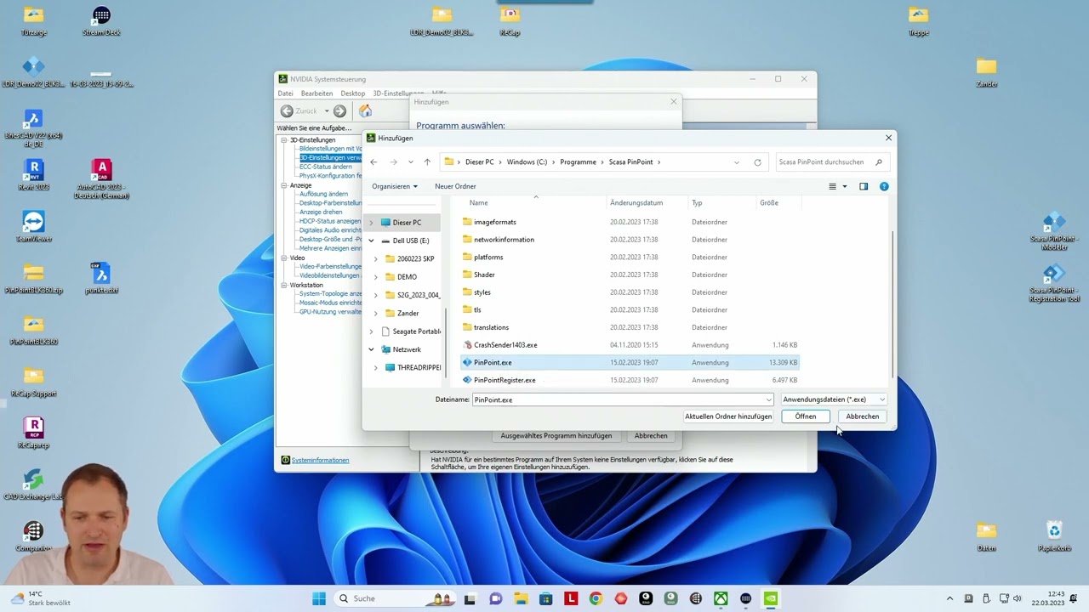1089x612 pixels.
Task: Open the Organisieren dropdown menu
Action: [x=395, y=186]
